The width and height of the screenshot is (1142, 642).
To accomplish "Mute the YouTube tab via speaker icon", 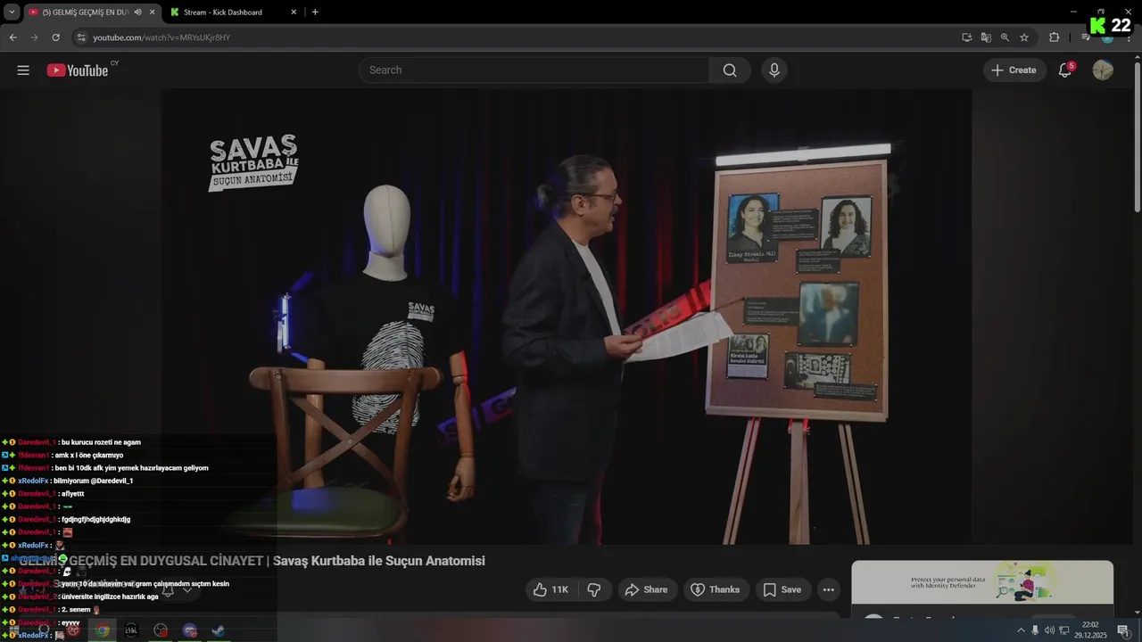I will tap(137, 12).
